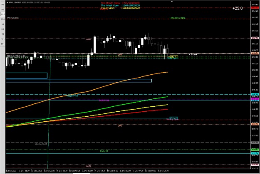Click the green profit label on take-profit line
Image resolution: width=260 pixels, height=174 pixels.
177,18
